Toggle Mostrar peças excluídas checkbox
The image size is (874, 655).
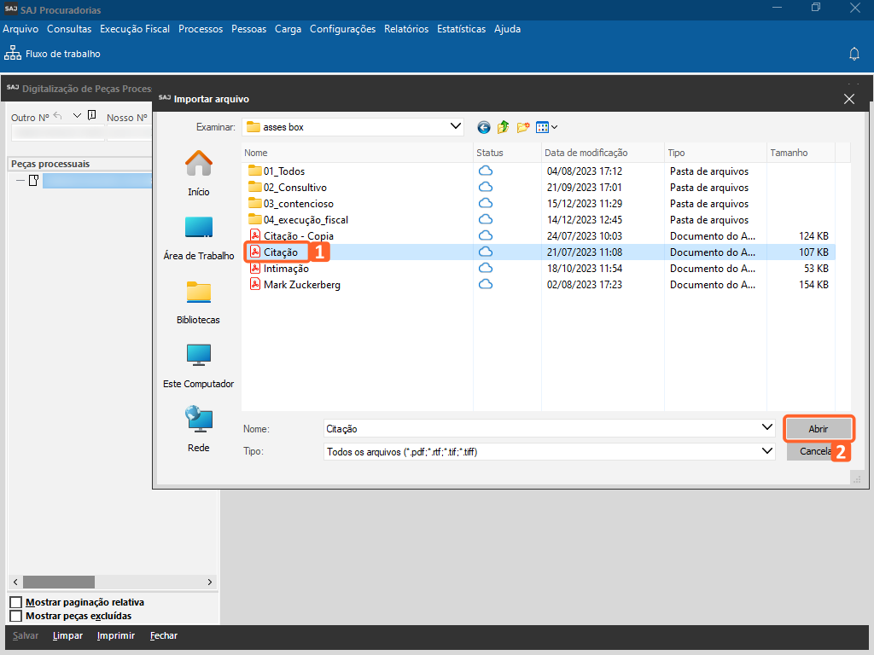[x=15, y=616]
